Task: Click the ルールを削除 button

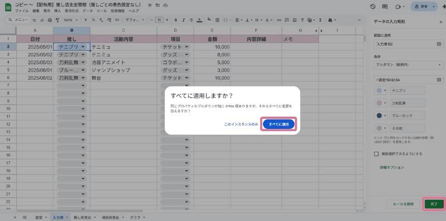Action: pyautogui.click(x=403, y=204)
